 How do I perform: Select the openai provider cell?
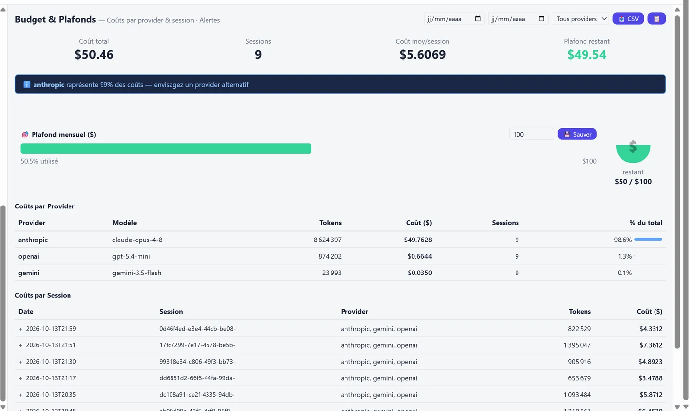coord(29,256)
